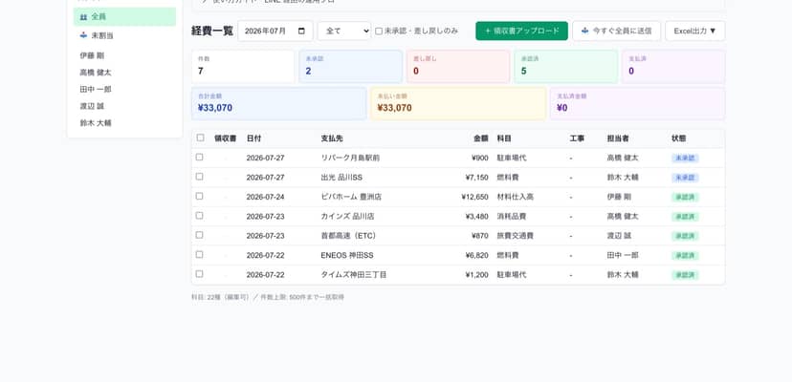Click 材料仕入高 in the 科目 column
Screen dimensions: 792x382
tap(516, 197)
